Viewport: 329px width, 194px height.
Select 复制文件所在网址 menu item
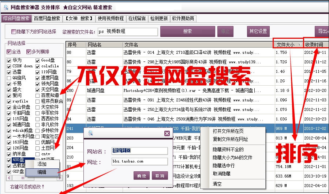[230, 139]
